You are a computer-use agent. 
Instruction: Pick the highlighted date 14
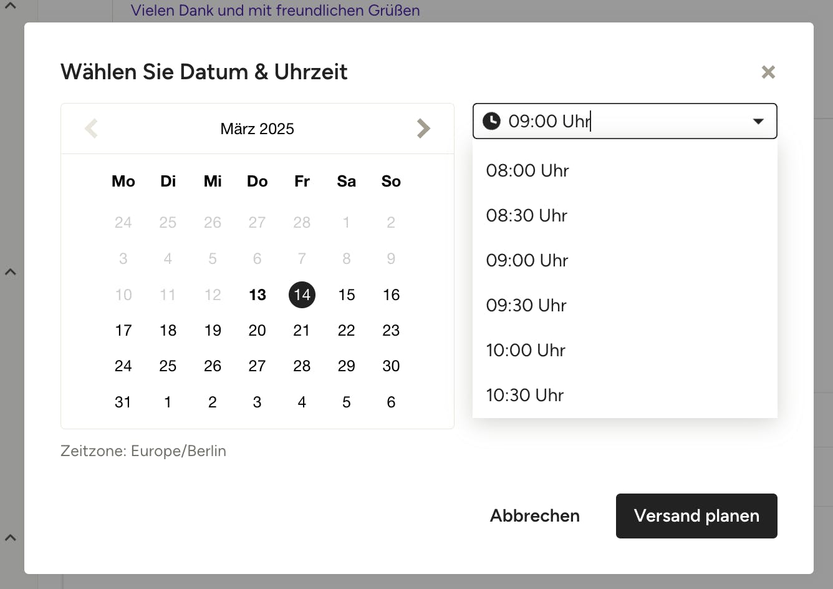302,294
